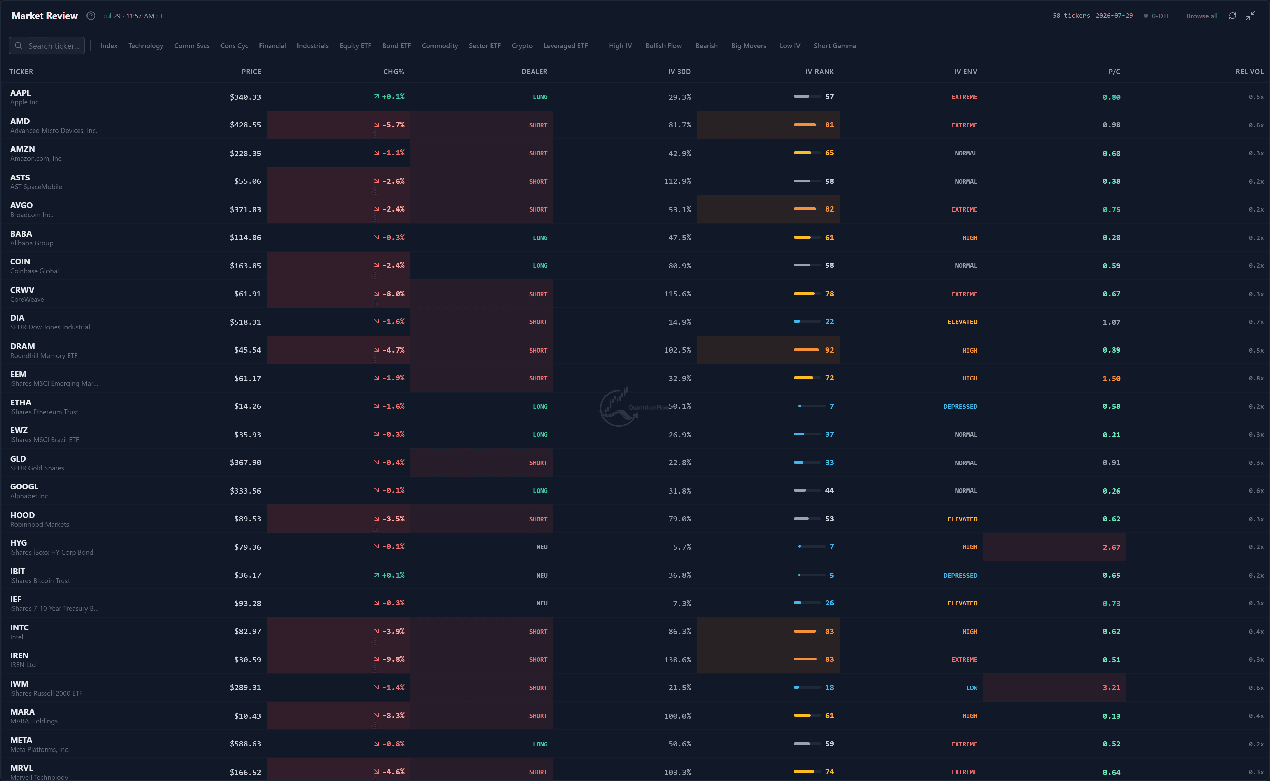
Task: Open Browse all
Action: tap(1201, 16)
